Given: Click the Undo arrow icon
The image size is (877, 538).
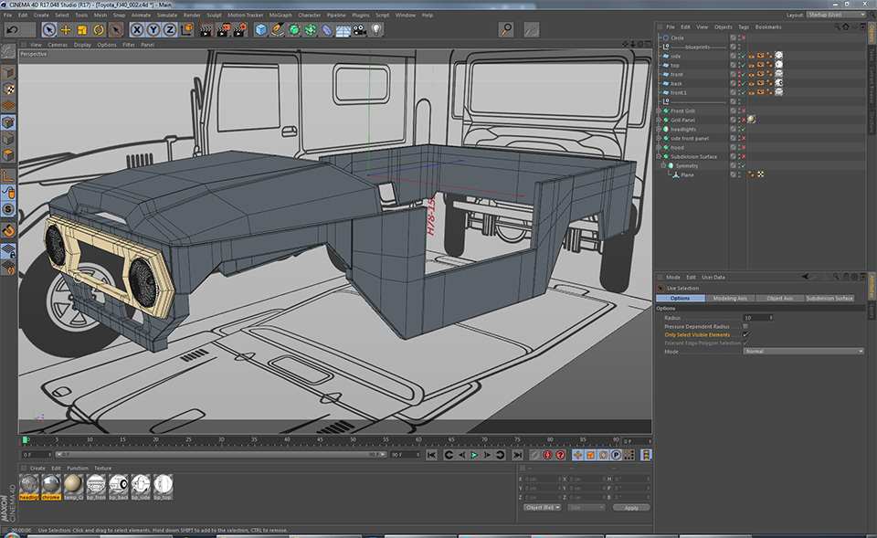Looking at the screenshot, I should click(x=12, y=30).
